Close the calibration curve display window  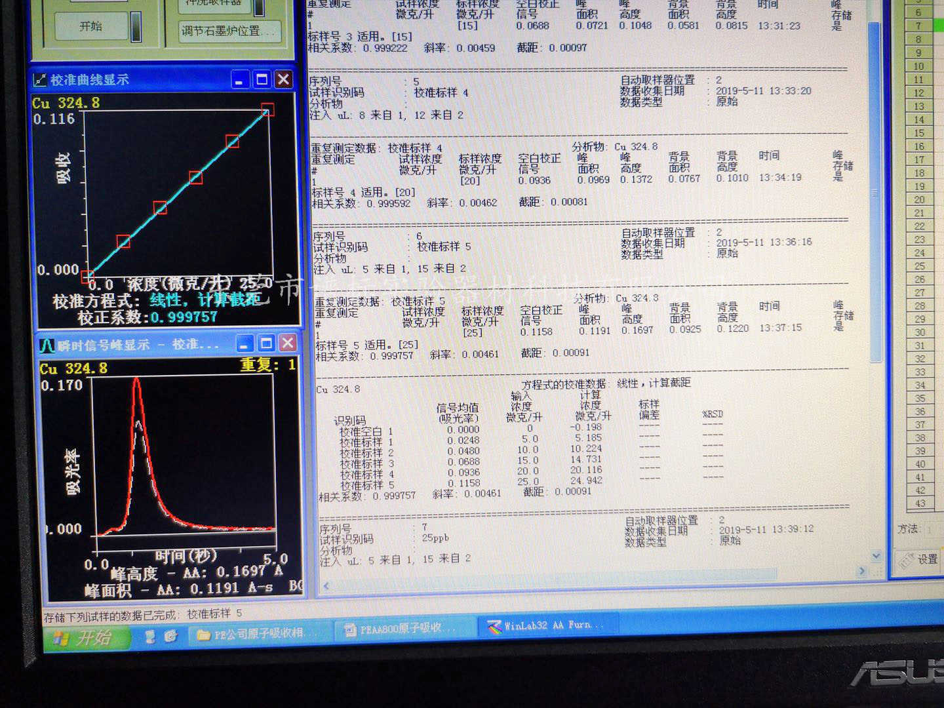[283, 80]
